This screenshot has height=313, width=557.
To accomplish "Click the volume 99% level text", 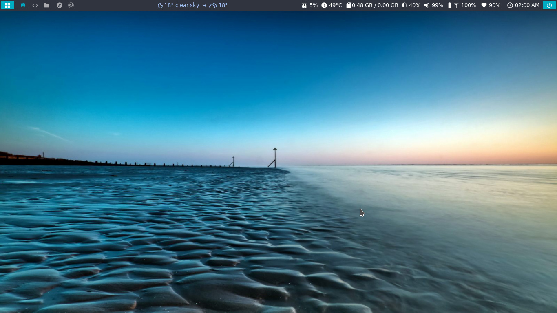I will (438, 5).
